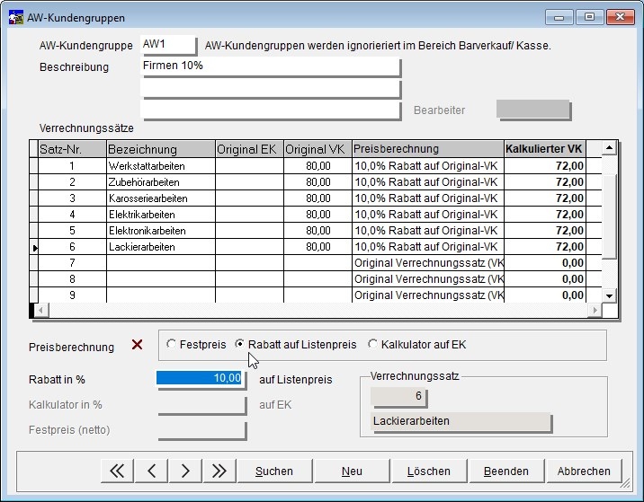Go to previous record arrow button
The height and width of the screenshot is (502, 644).
point(151,471)
